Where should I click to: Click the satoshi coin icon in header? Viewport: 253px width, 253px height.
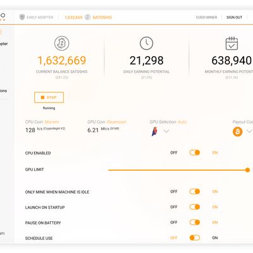pos(87,17)
